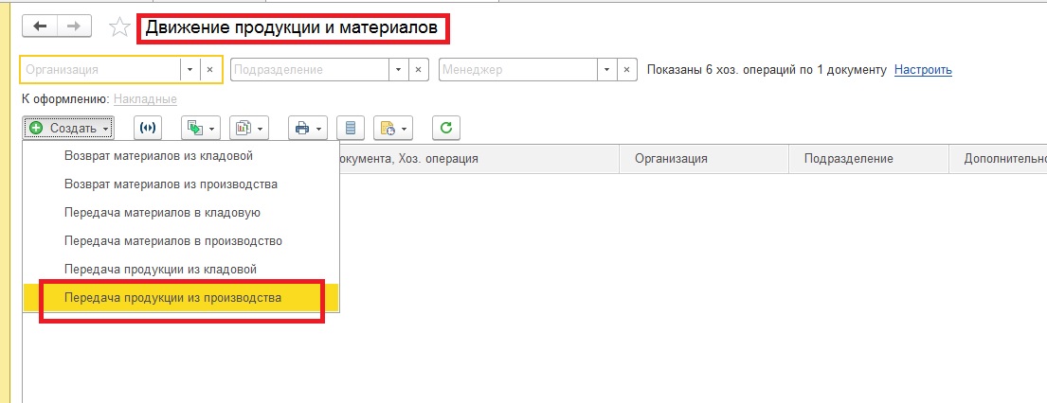The width and height of the screenshot is (1047, 403).
Task: Click in the Подразделение input field
Action: point(308,70)
